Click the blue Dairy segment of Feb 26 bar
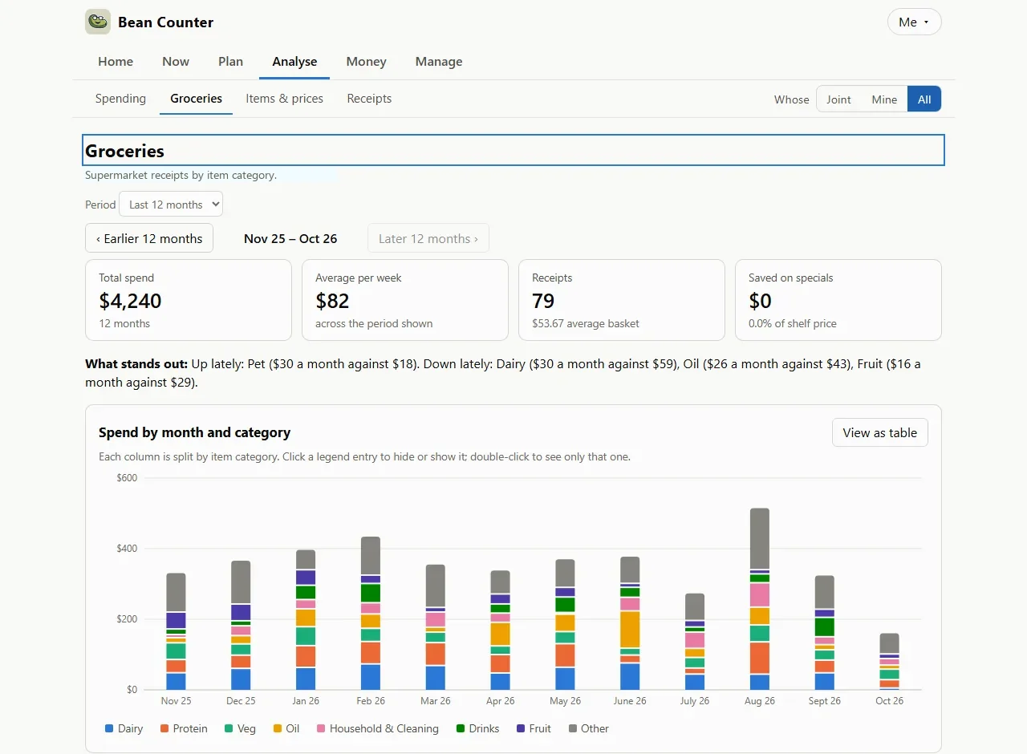This screenshot has height=754, width=1027. [x=371, y=677]
